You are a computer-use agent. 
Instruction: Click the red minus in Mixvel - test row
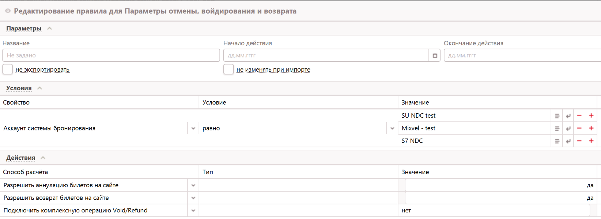click(x=579, y=128)
